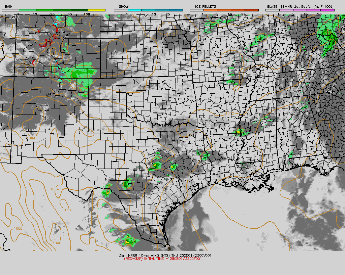Click the ICE PELLETS legend title
345x275 pixels.
tap(206, 6)
